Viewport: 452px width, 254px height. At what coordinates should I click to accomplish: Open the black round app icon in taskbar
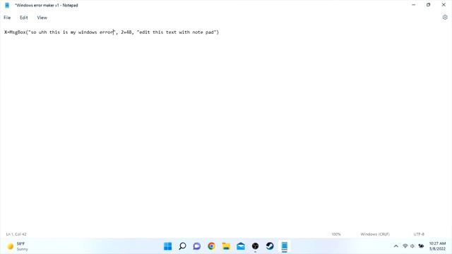255,246
